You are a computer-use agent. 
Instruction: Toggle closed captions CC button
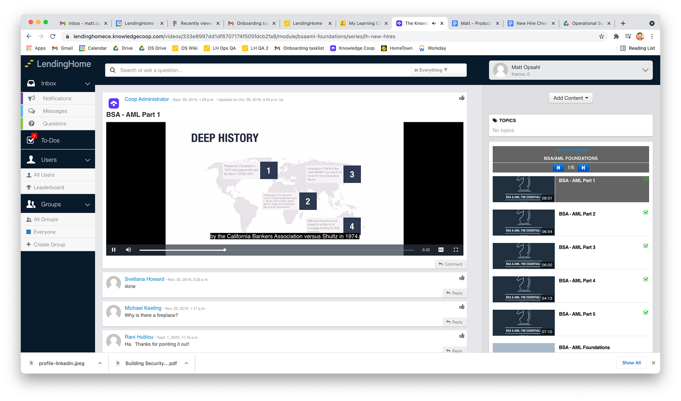click(x=441, y=250)
